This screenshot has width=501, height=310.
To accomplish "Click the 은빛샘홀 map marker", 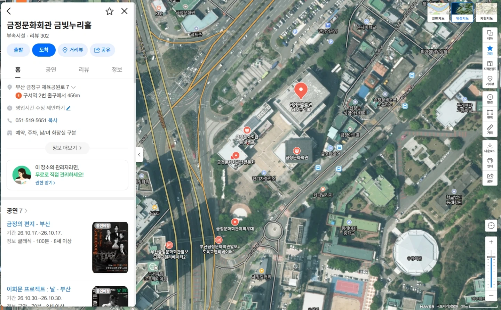I will (x=247, y=130).
